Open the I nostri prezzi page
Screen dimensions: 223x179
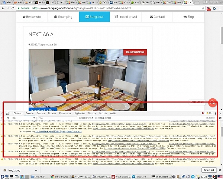126,17
